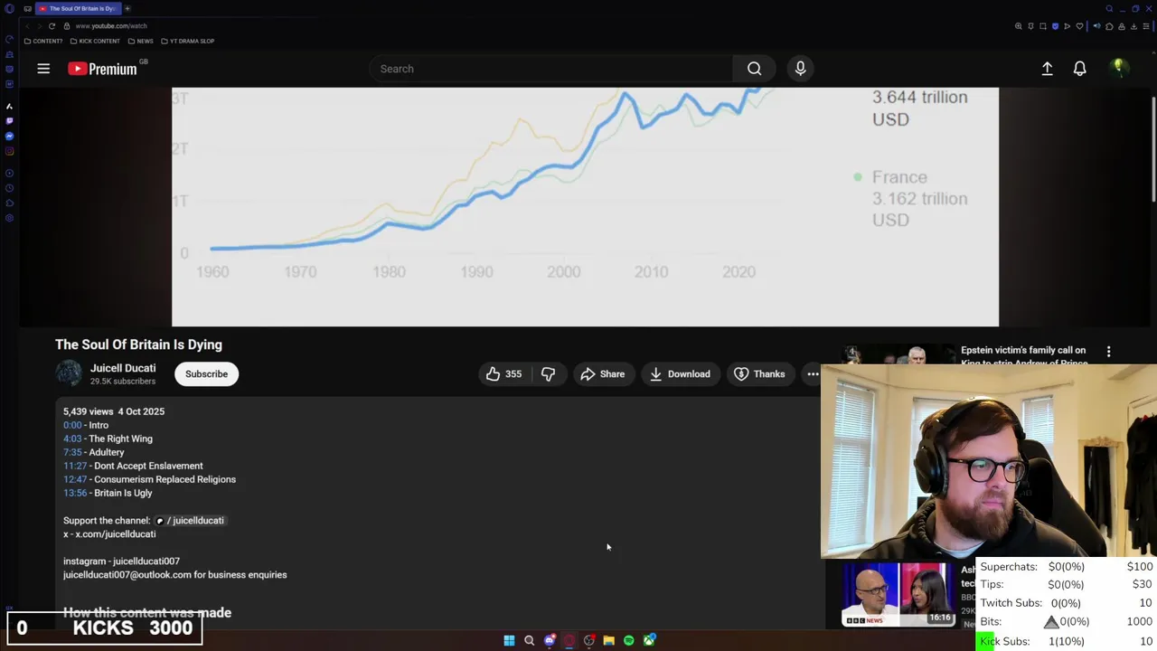1157x651 pixels.
Task: Open the /juicellducati support channel link
Action: coord(189,520)
